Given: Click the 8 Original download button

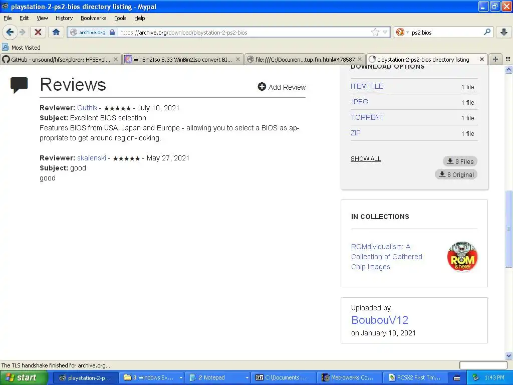Looking at the screenshot, I should click(x=456, y=174).
